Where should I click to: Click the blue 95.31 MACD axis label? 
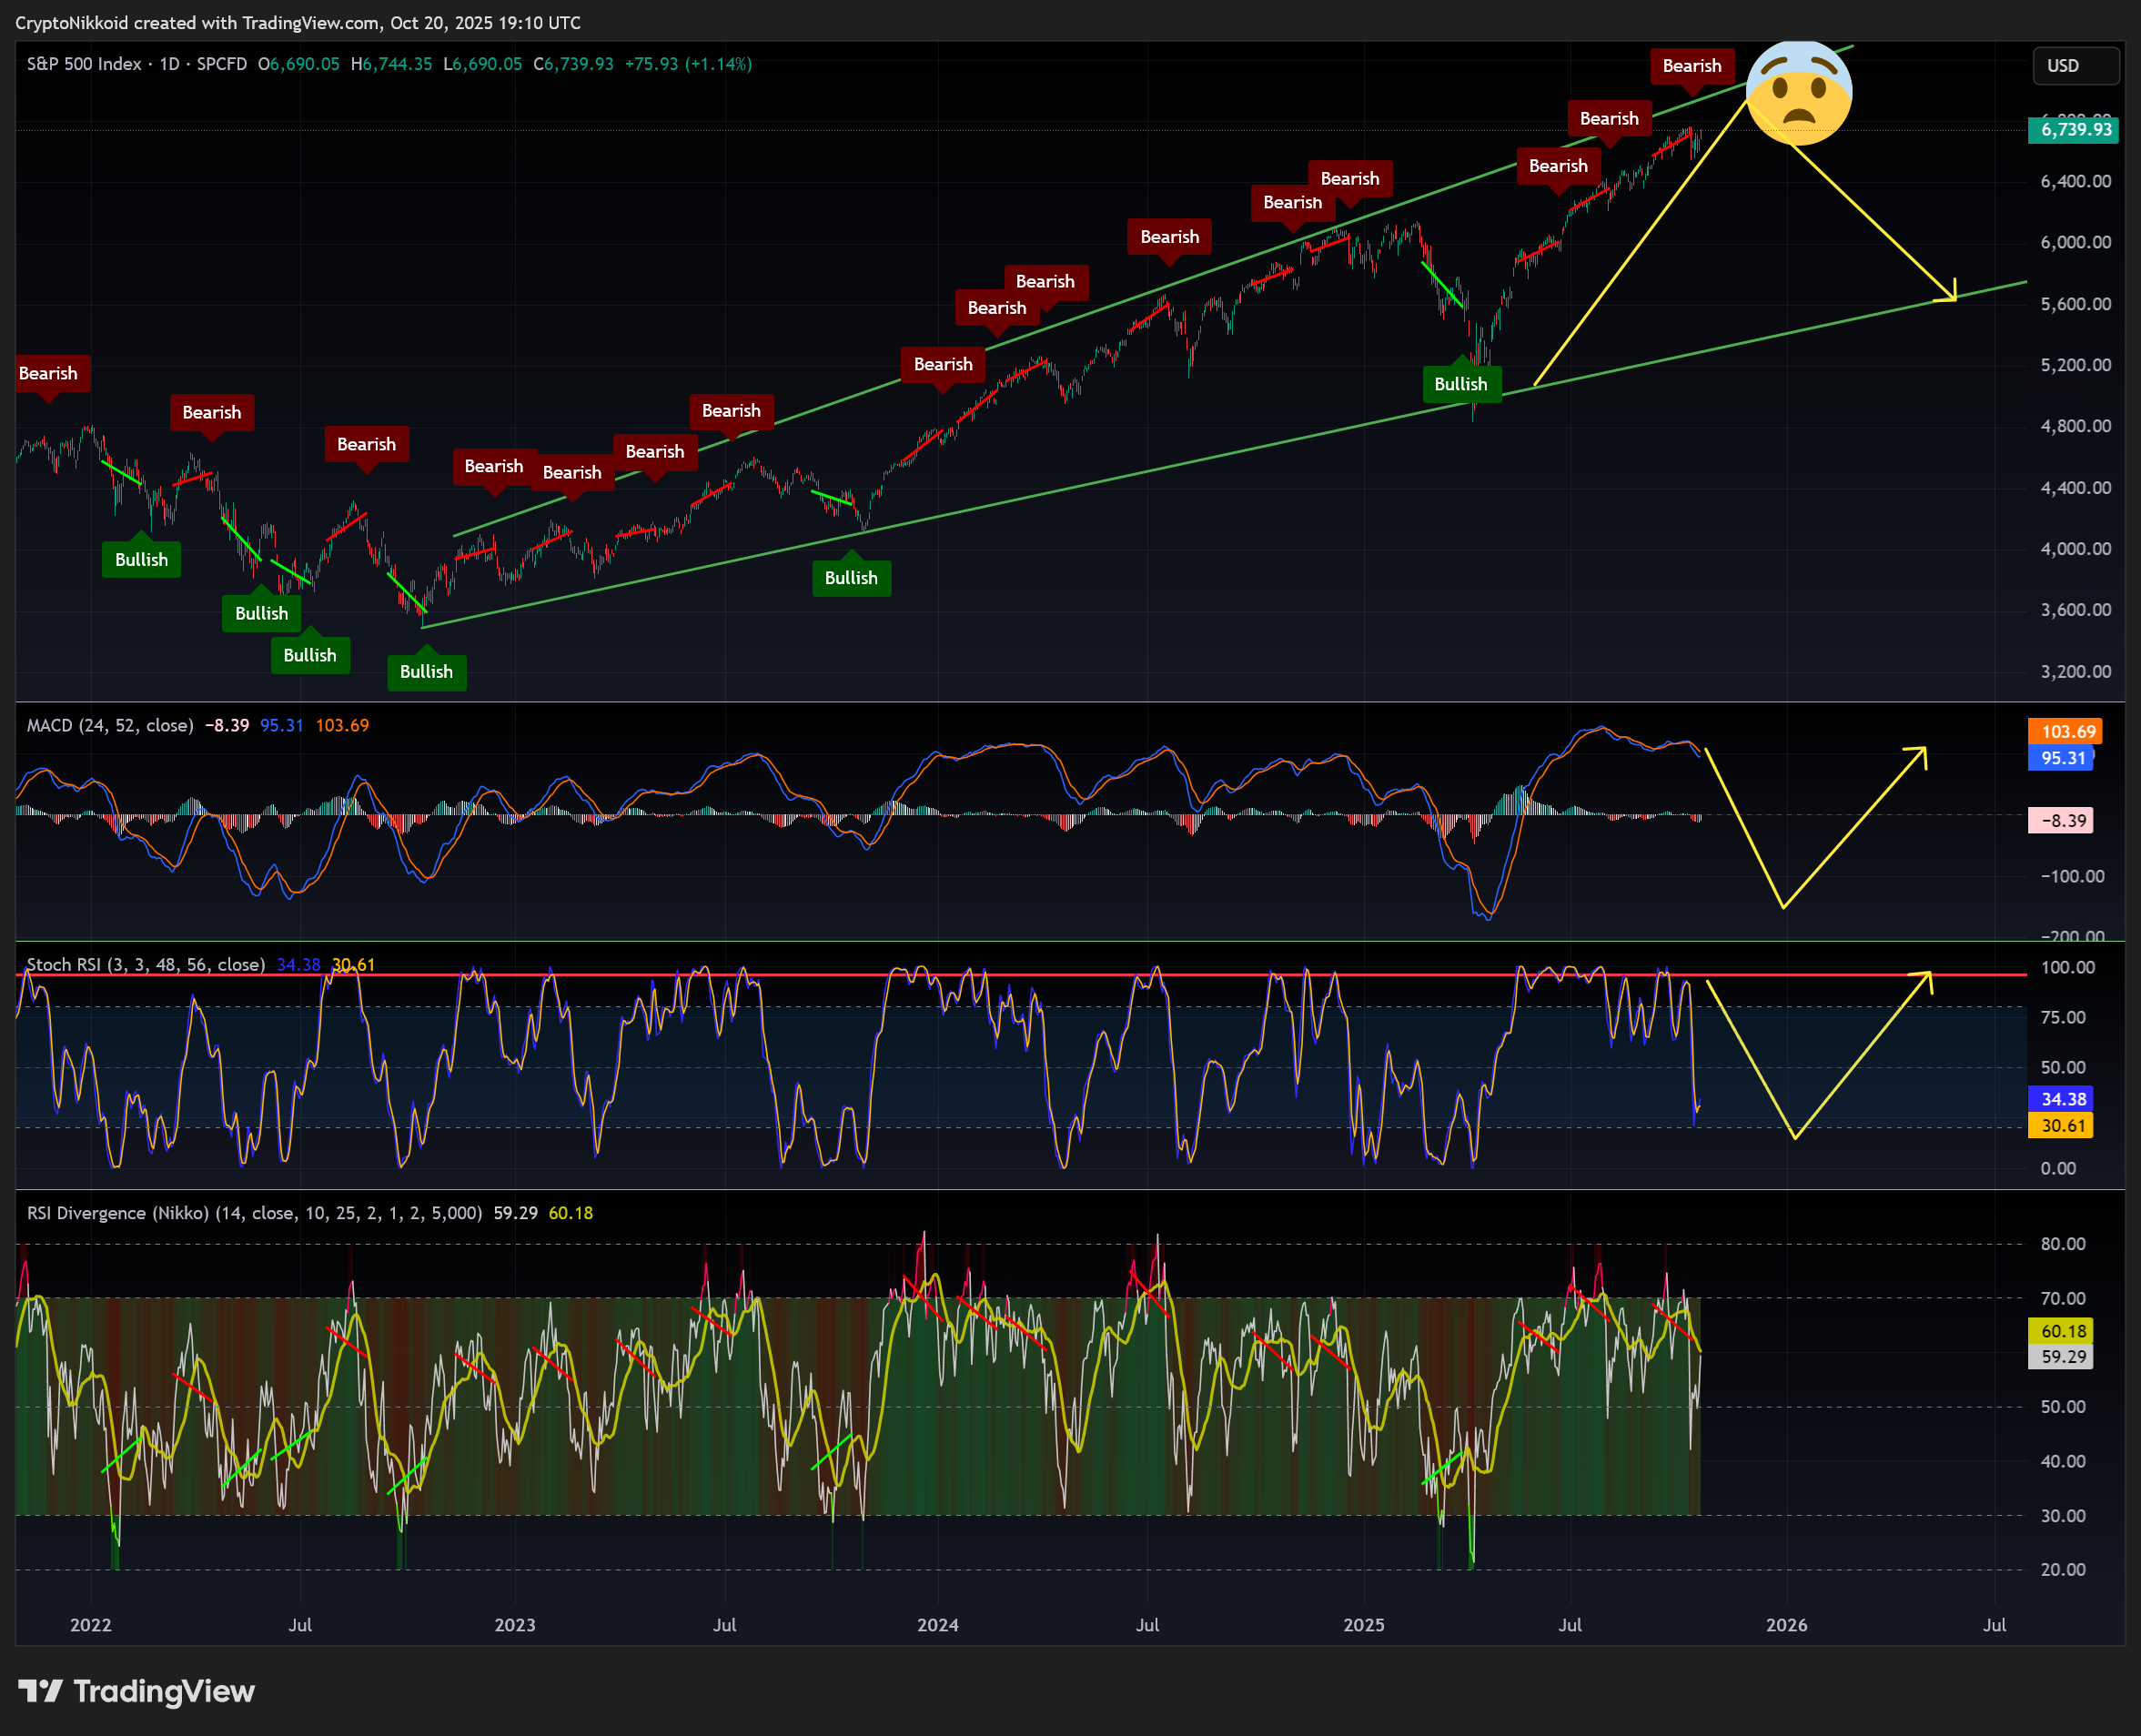click(2061, 758)
